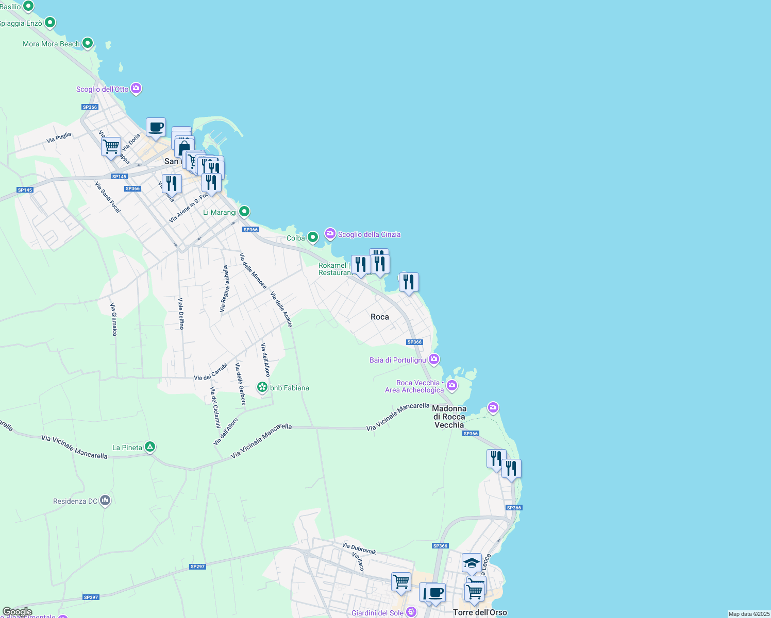Open the Scoglio della Cinzia camera marker

(330, 234)
